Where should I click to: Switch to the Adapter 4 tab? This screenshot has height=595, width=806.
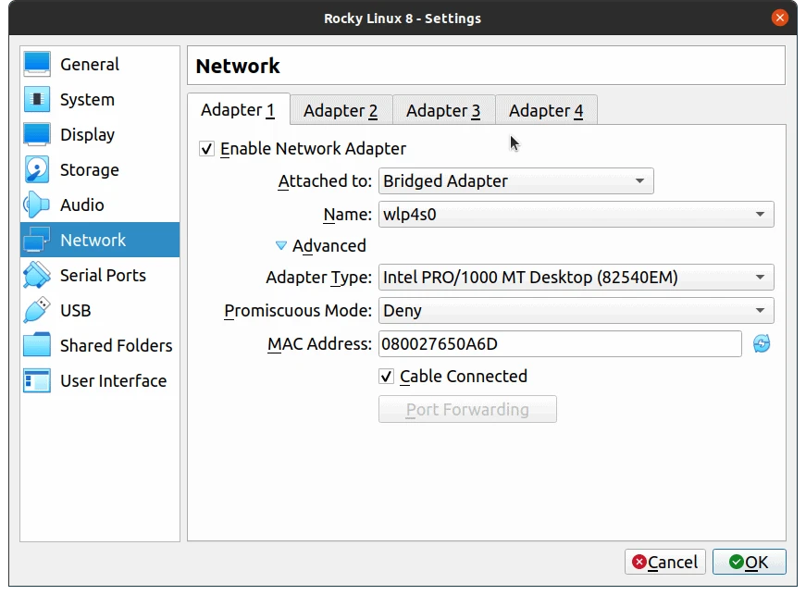[x=546, y=109]
